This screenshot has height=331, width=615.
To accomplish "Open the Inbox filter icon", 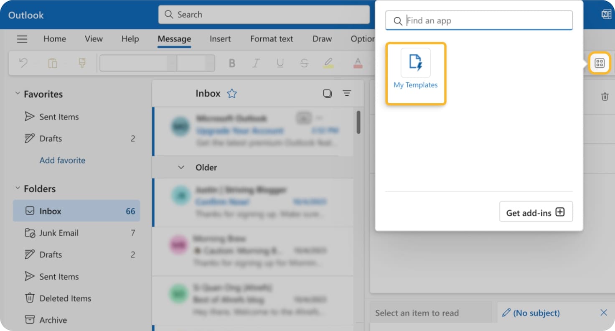I will (347, 93).
